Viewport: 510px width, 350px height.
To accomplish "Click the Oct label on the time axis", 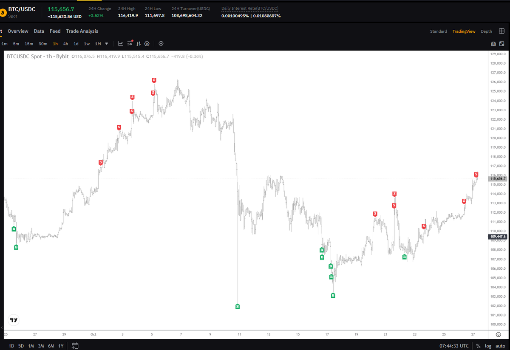I will [x=93, y=334].
